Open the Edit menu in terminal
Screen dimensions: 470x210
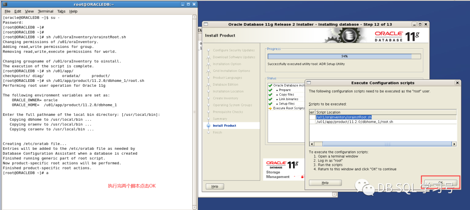click(x=18, y=11)
